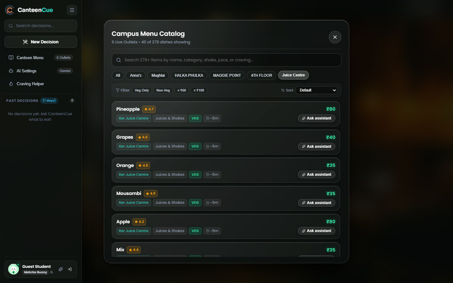Image resolution: width=453 pixels, height=283 pixels.
Task: Toggle the sidebar hamburger menu
Action: pos(72,10)
